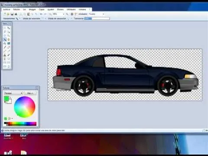
Task: Toggle the pixel grid display
Action: 72,14
